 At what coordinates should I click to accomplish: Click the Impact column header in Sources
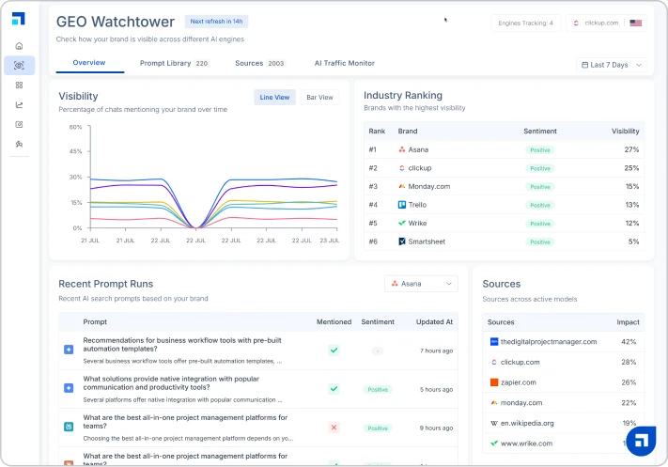tap(628, 322)
